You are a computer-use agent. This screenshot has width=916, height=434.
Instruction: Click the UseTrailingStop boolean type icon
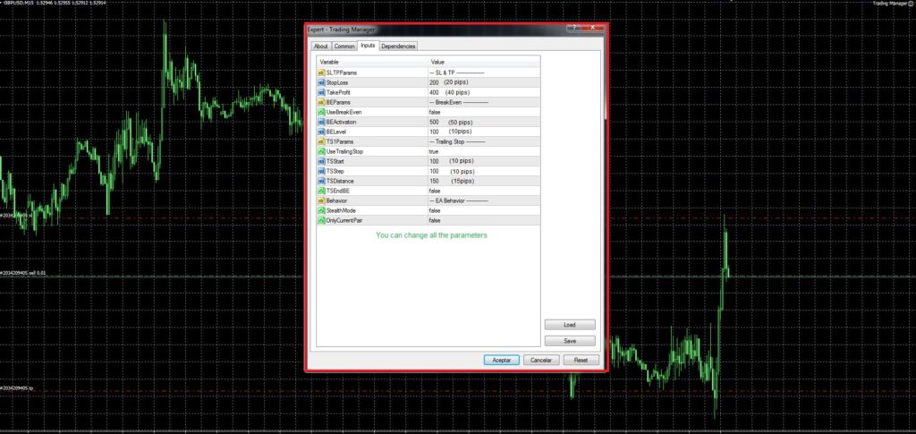(321, 151)
